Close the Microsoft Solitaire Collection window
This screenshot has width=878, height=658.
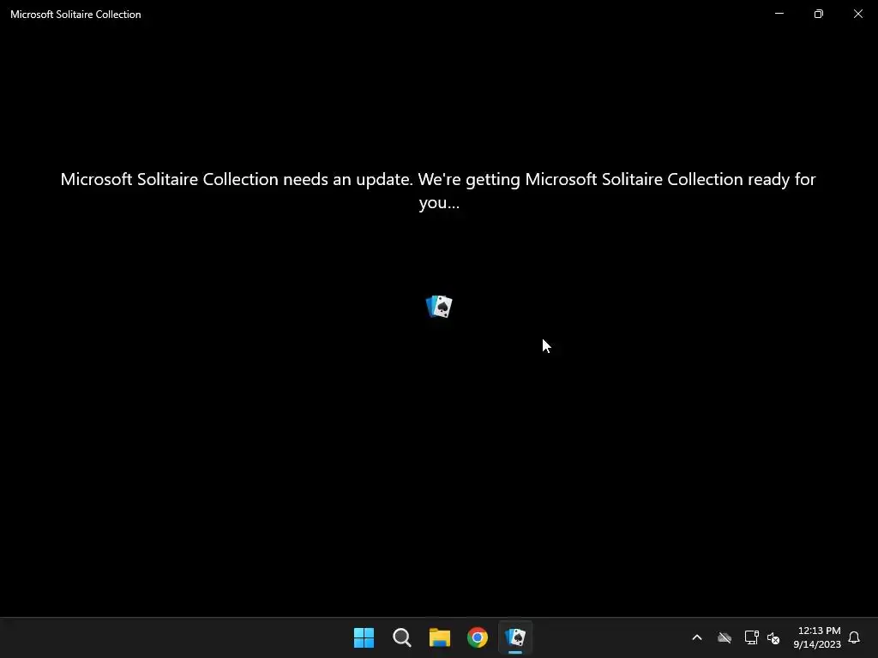tap(857, 14)
